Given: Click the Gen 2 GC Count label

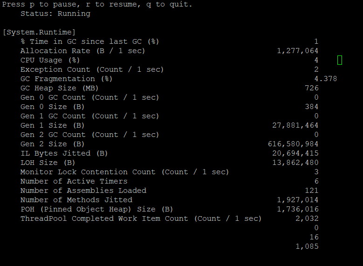Looking at the screenshot, I should pyautogui.click(x=89, y=135).
